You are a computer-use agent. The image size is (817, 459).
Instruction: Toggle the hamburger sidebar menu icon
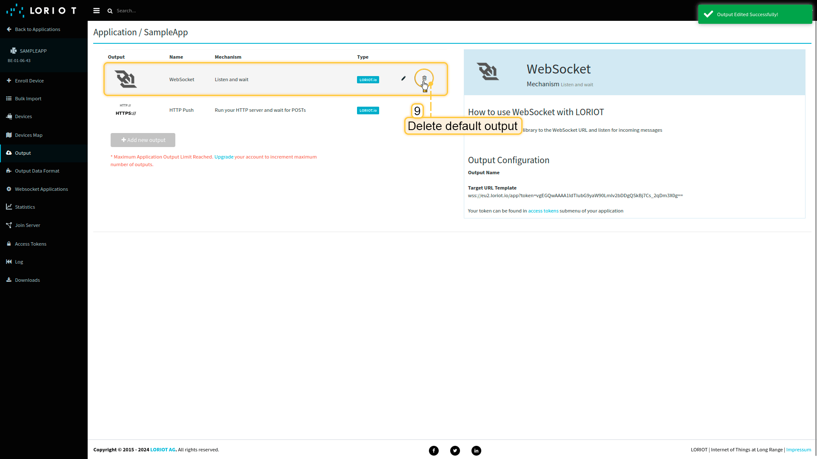97,11
